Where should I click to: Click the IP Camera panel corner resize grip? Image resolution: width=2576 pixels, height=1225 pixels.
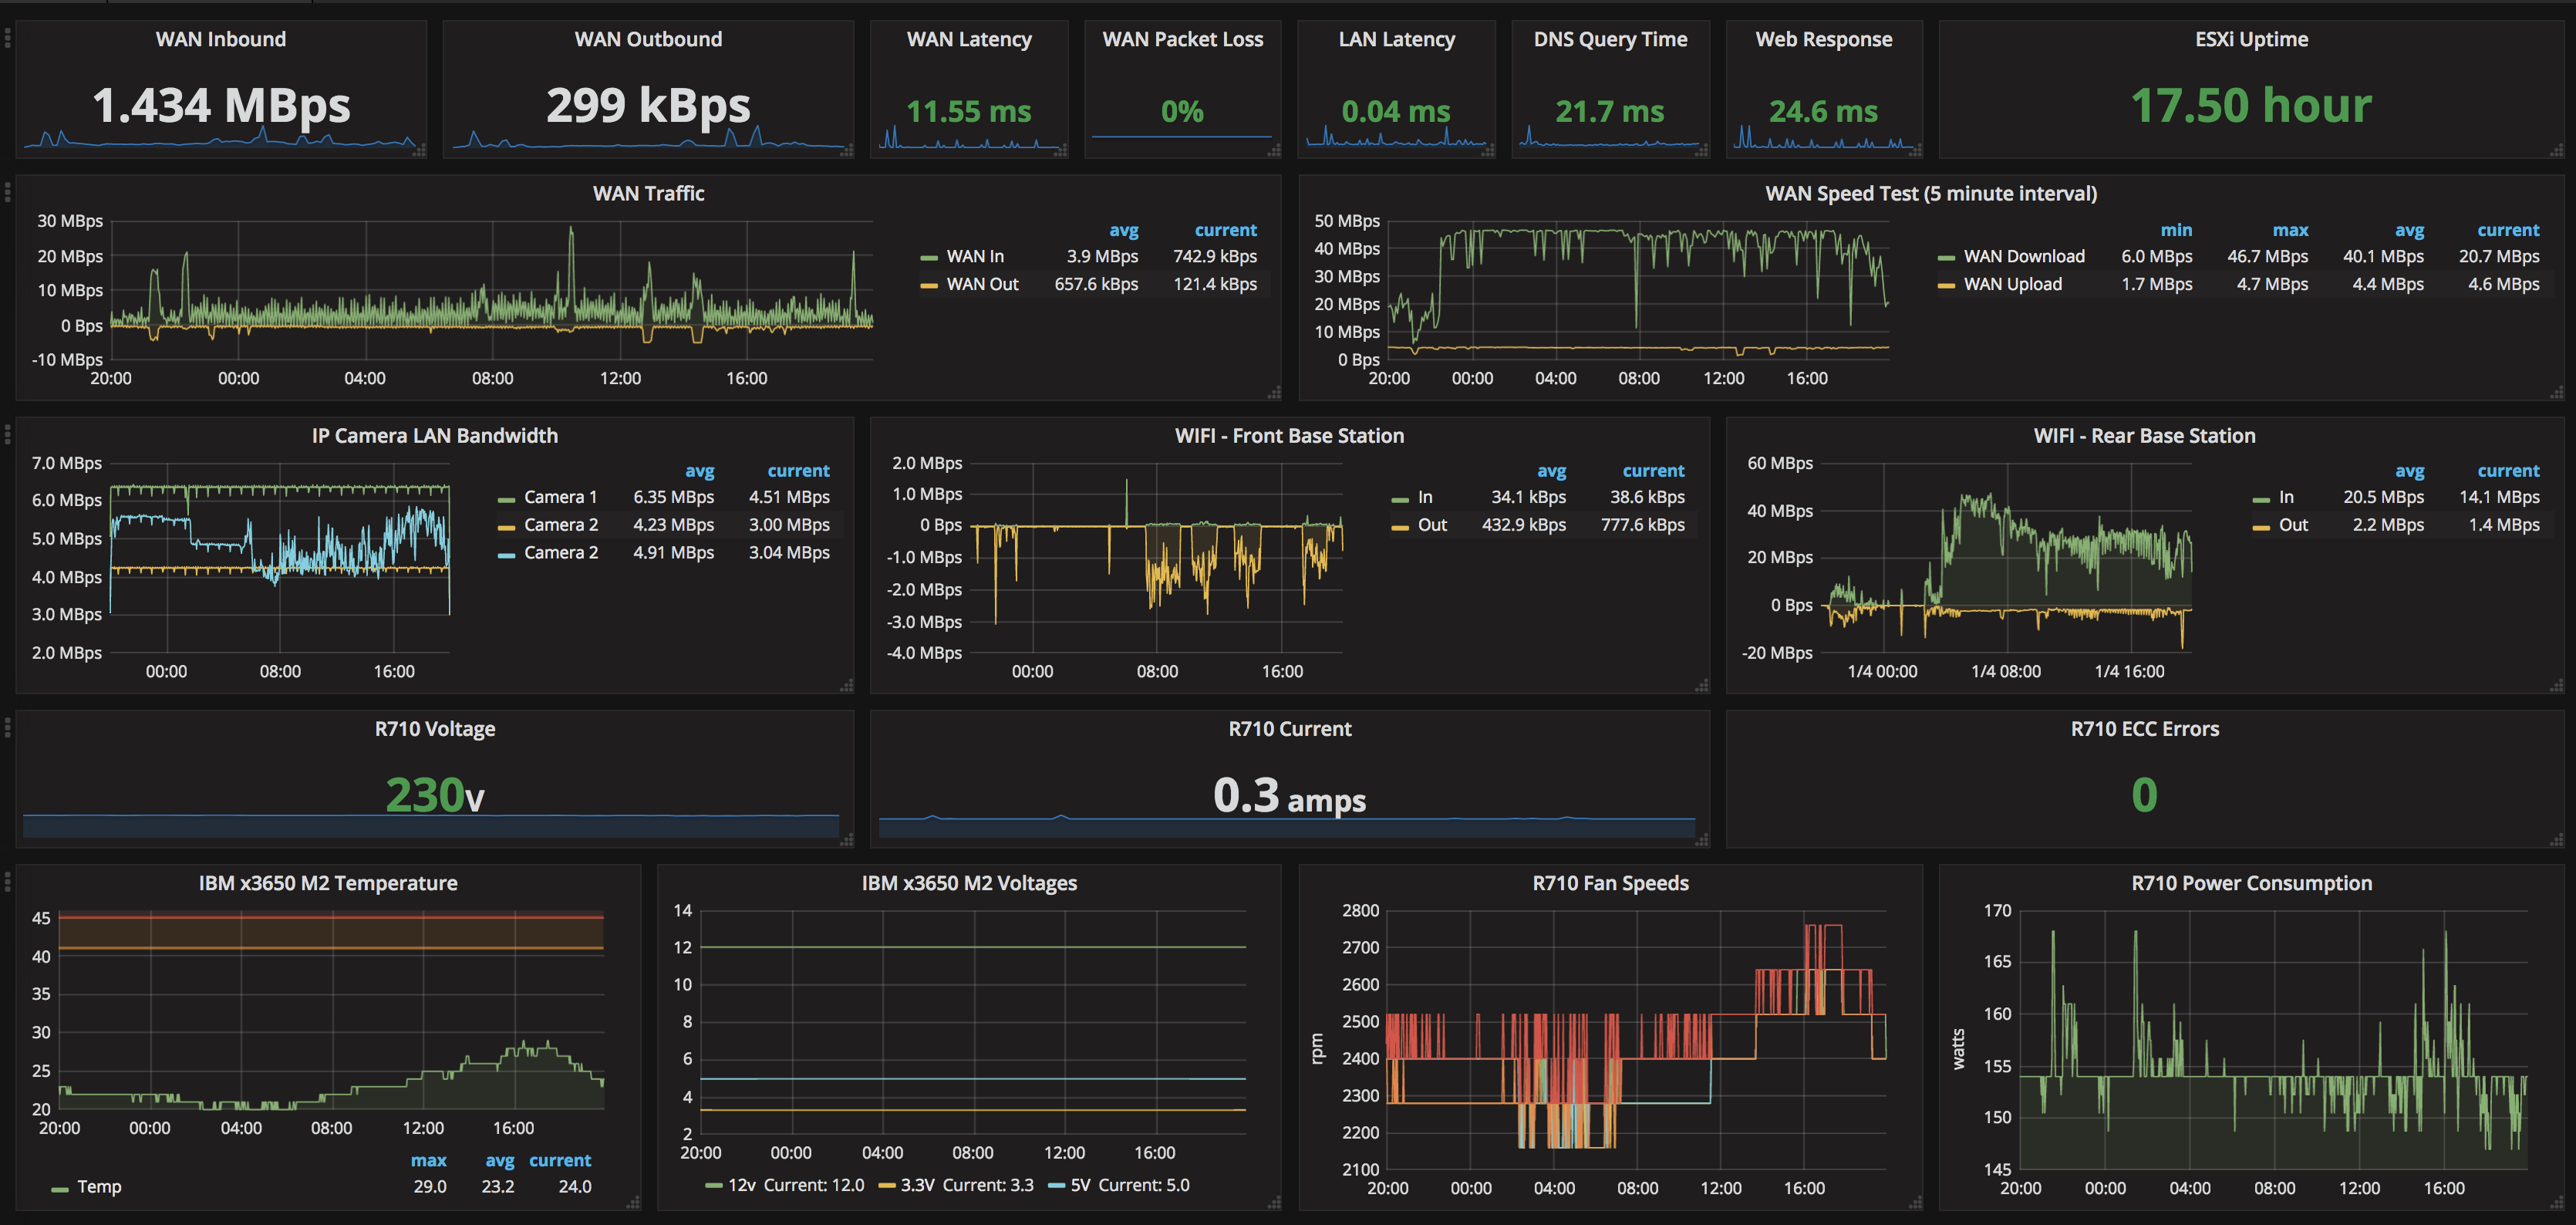[x=847, y=686]
